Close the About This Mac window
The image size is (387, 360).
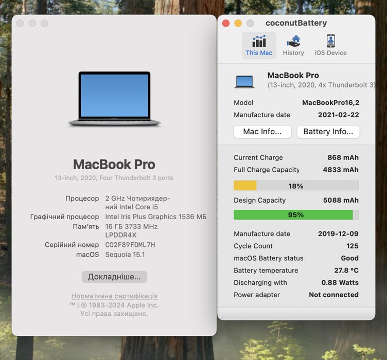20,23
